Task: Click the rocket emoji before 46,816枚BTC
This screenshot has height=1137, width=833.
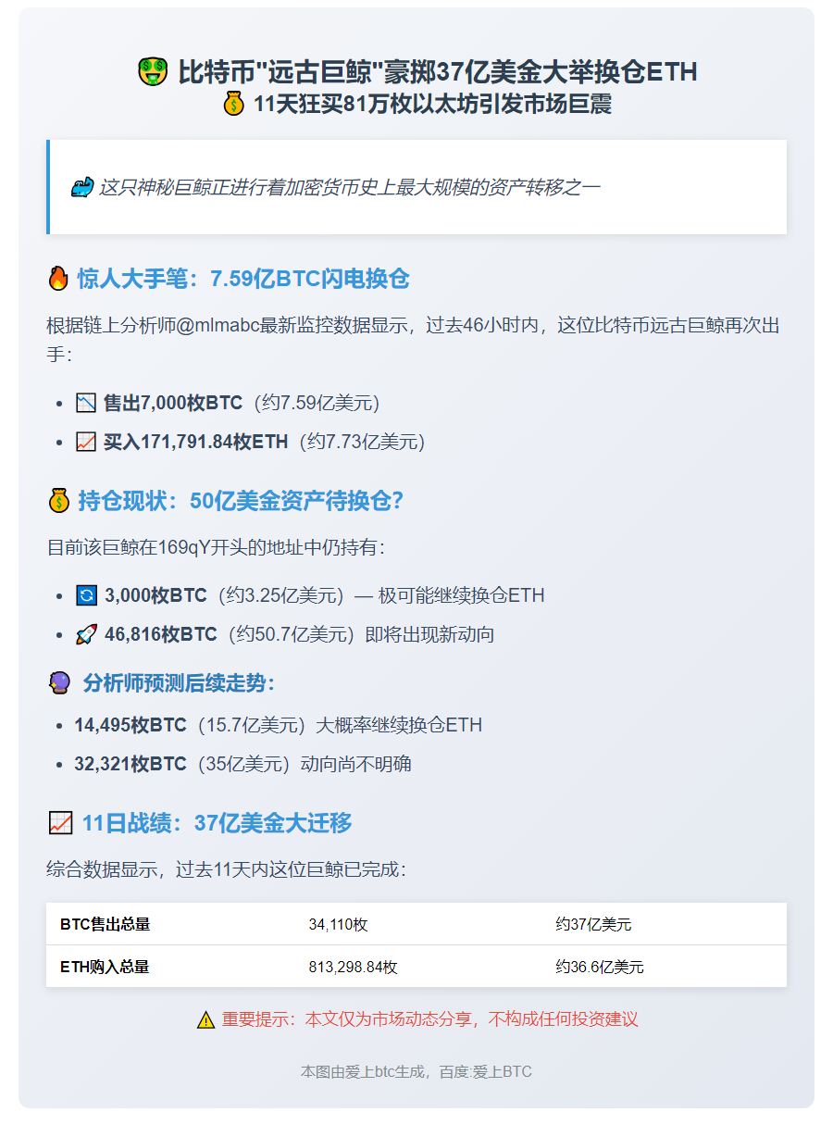Action: pos(86,634)
